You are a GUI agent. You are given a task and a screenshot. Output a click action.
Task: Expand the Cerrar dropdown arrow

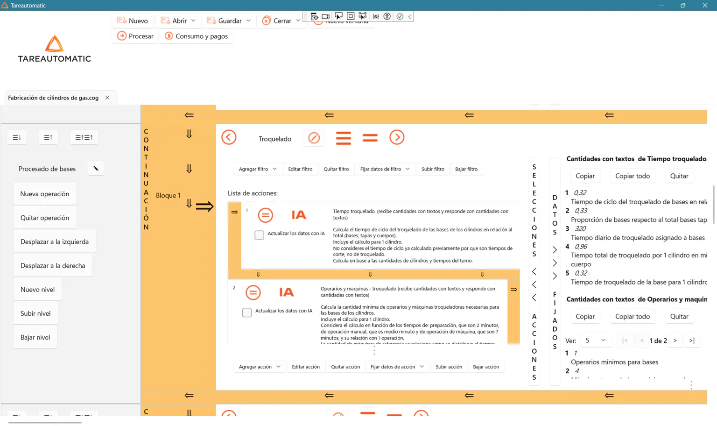coord(298,21)
